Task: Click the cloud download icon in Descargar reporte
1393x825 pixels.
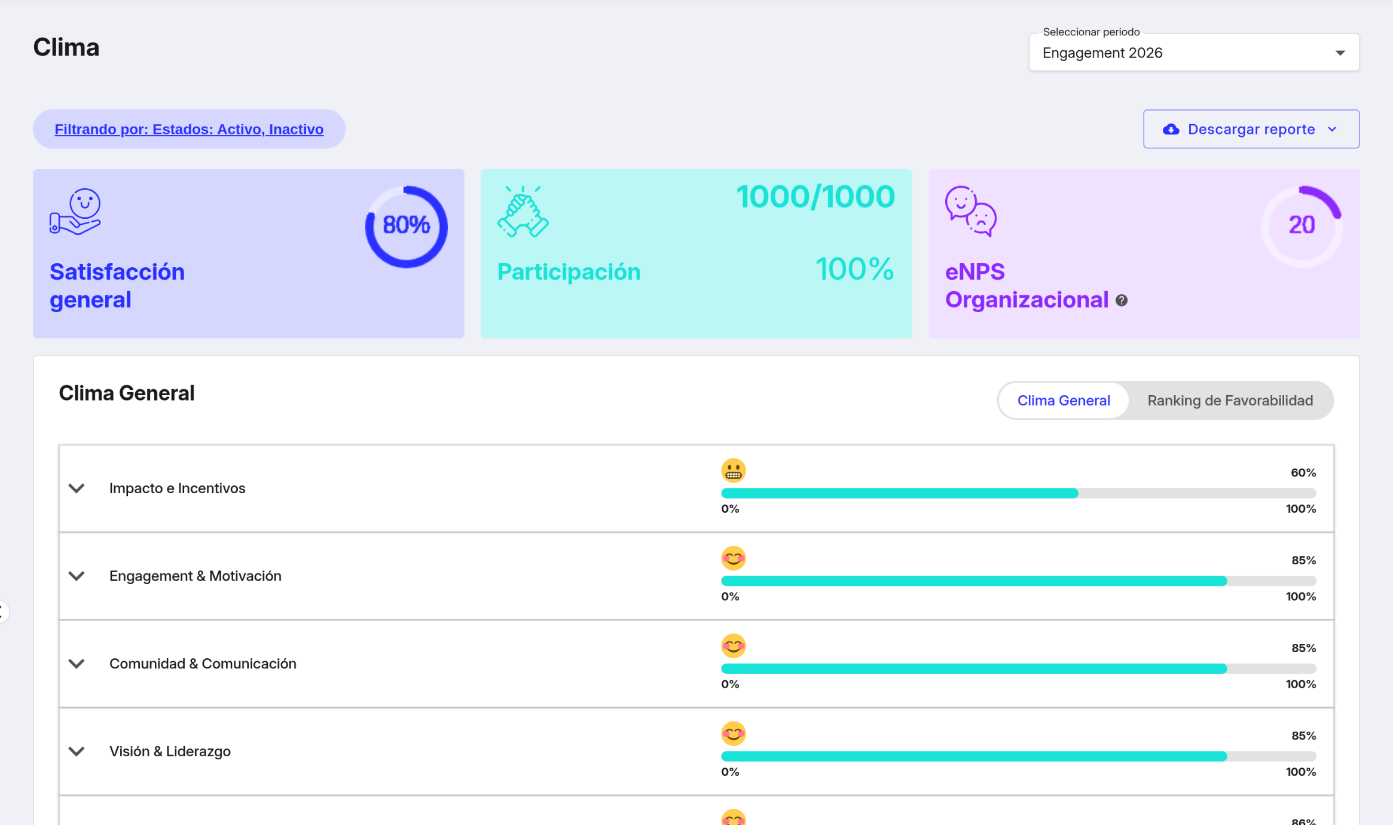Action: coord(1171,129)
